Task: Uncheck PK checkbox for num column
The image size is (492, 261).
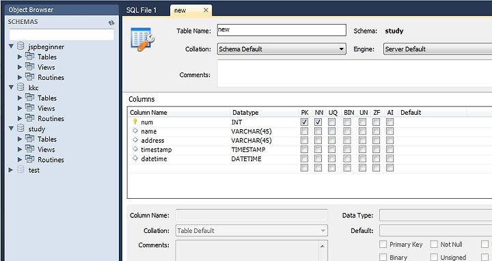Action: click(304, 122)
